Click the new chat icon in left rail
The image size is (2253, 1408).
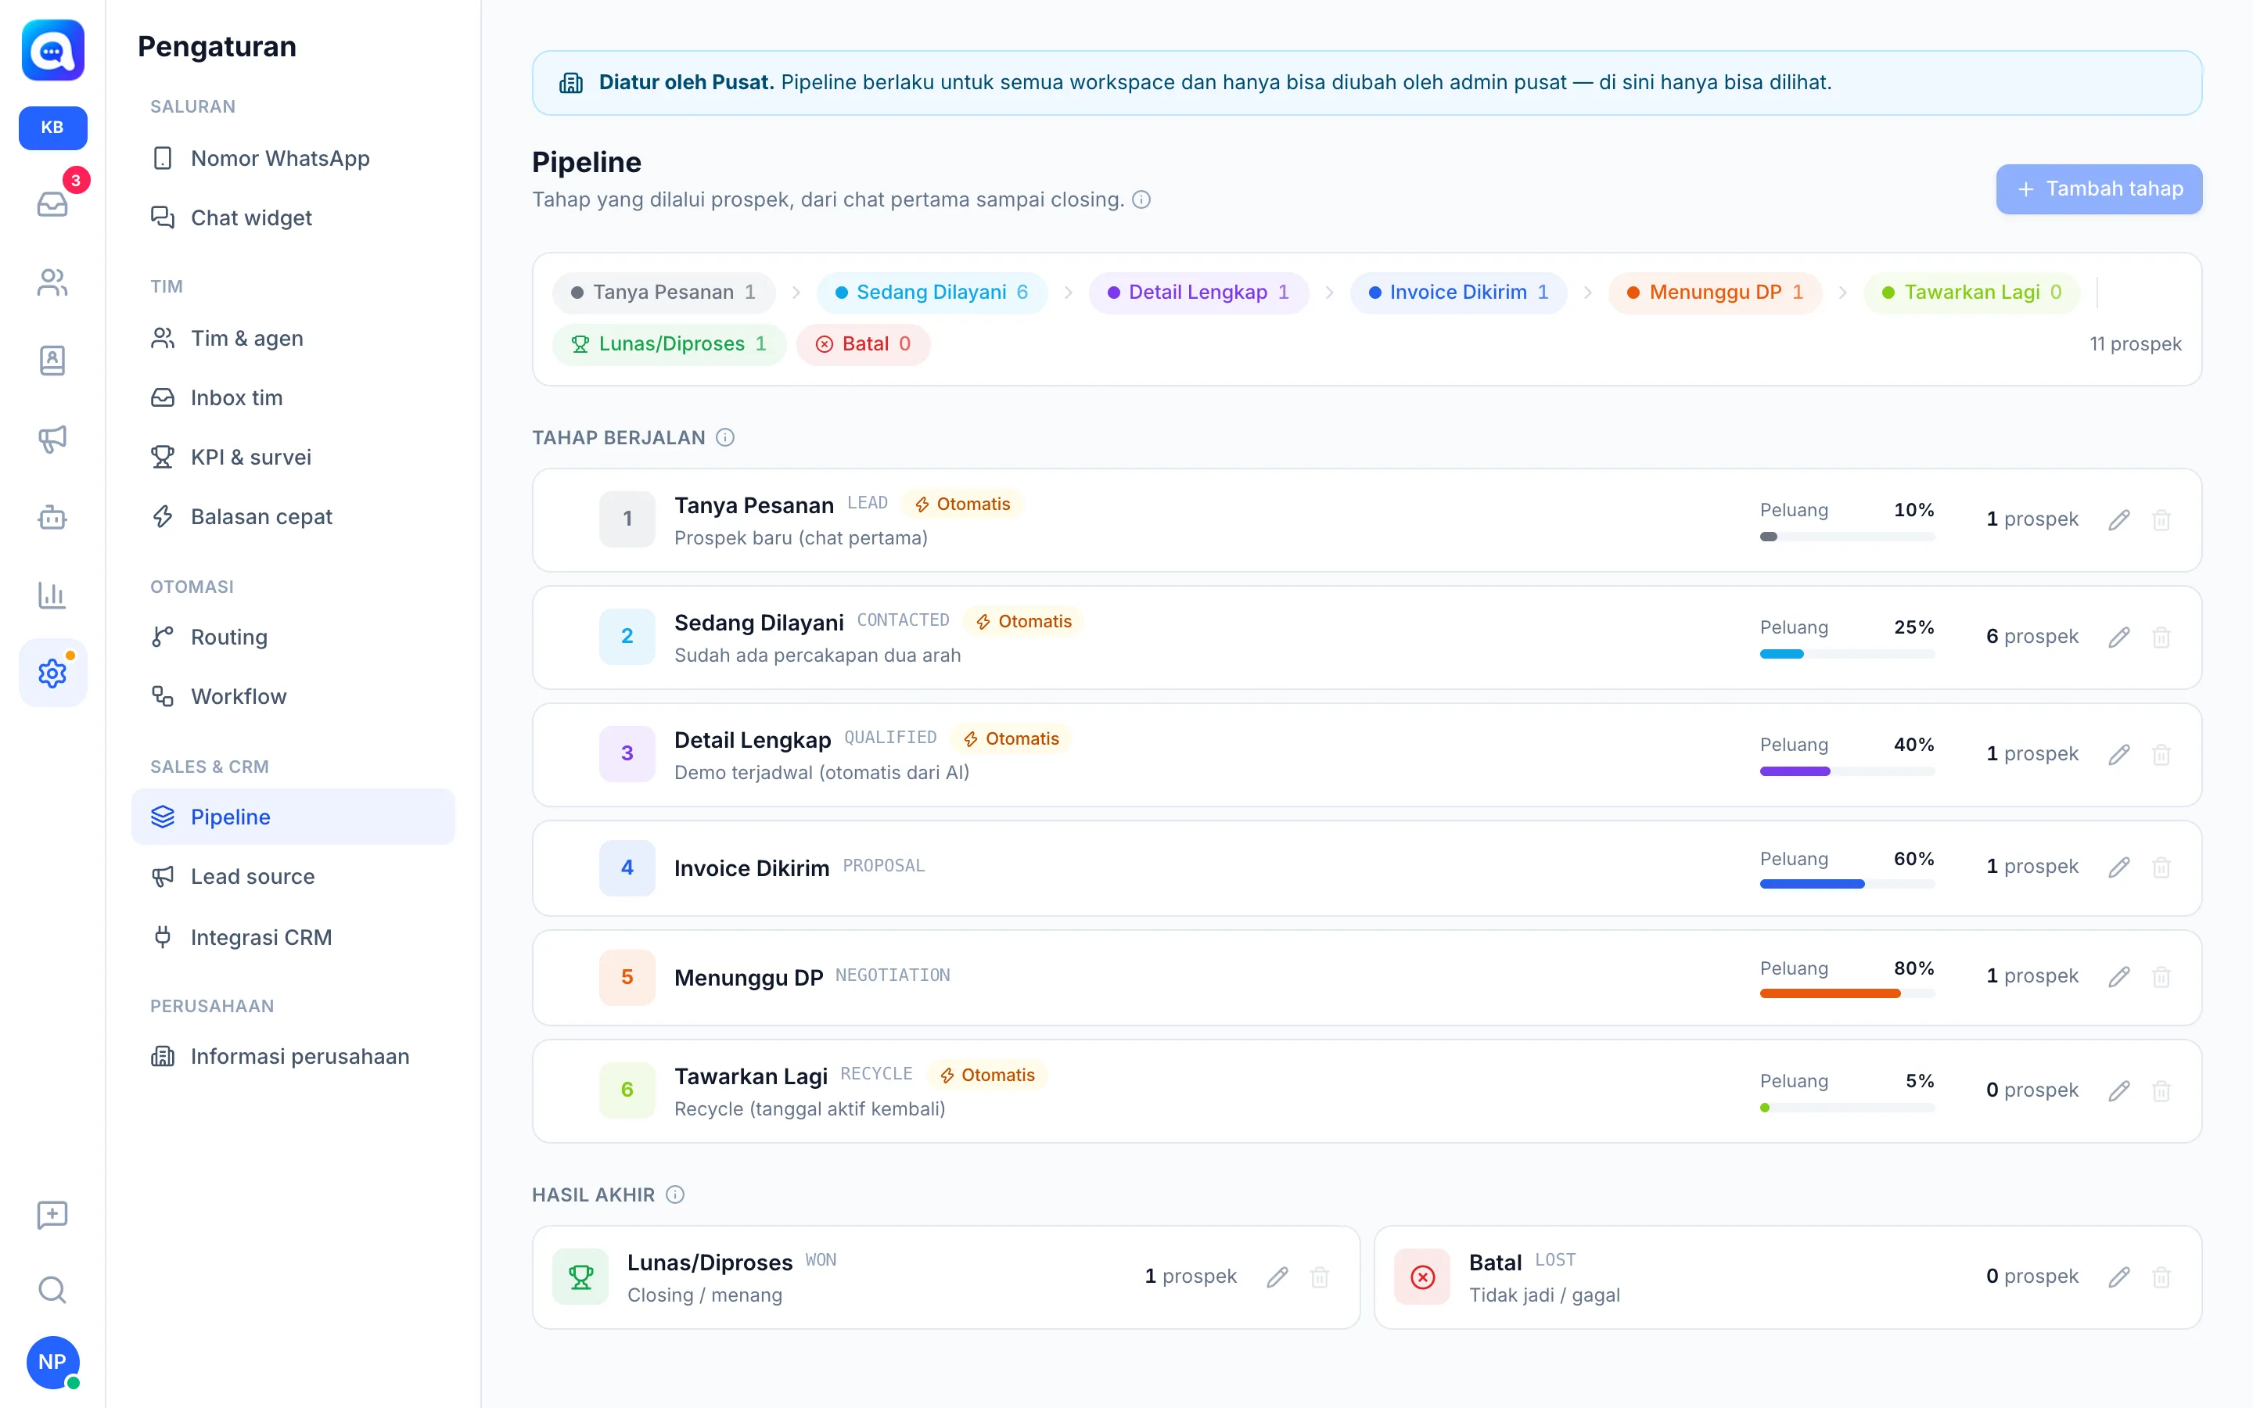click(52, 1214)
